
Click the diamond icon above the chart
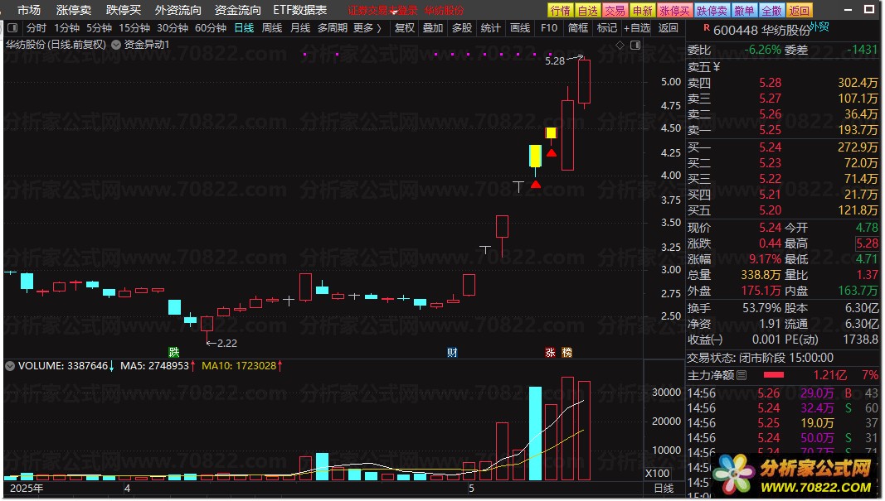pyautogui.click(x=620, y=45)
